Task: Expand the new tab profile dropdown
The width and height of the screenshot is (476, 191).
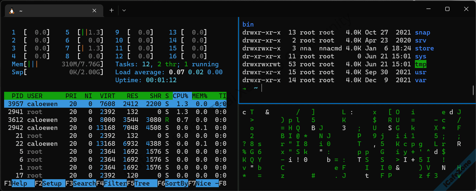Action: (x=124, y=10)
